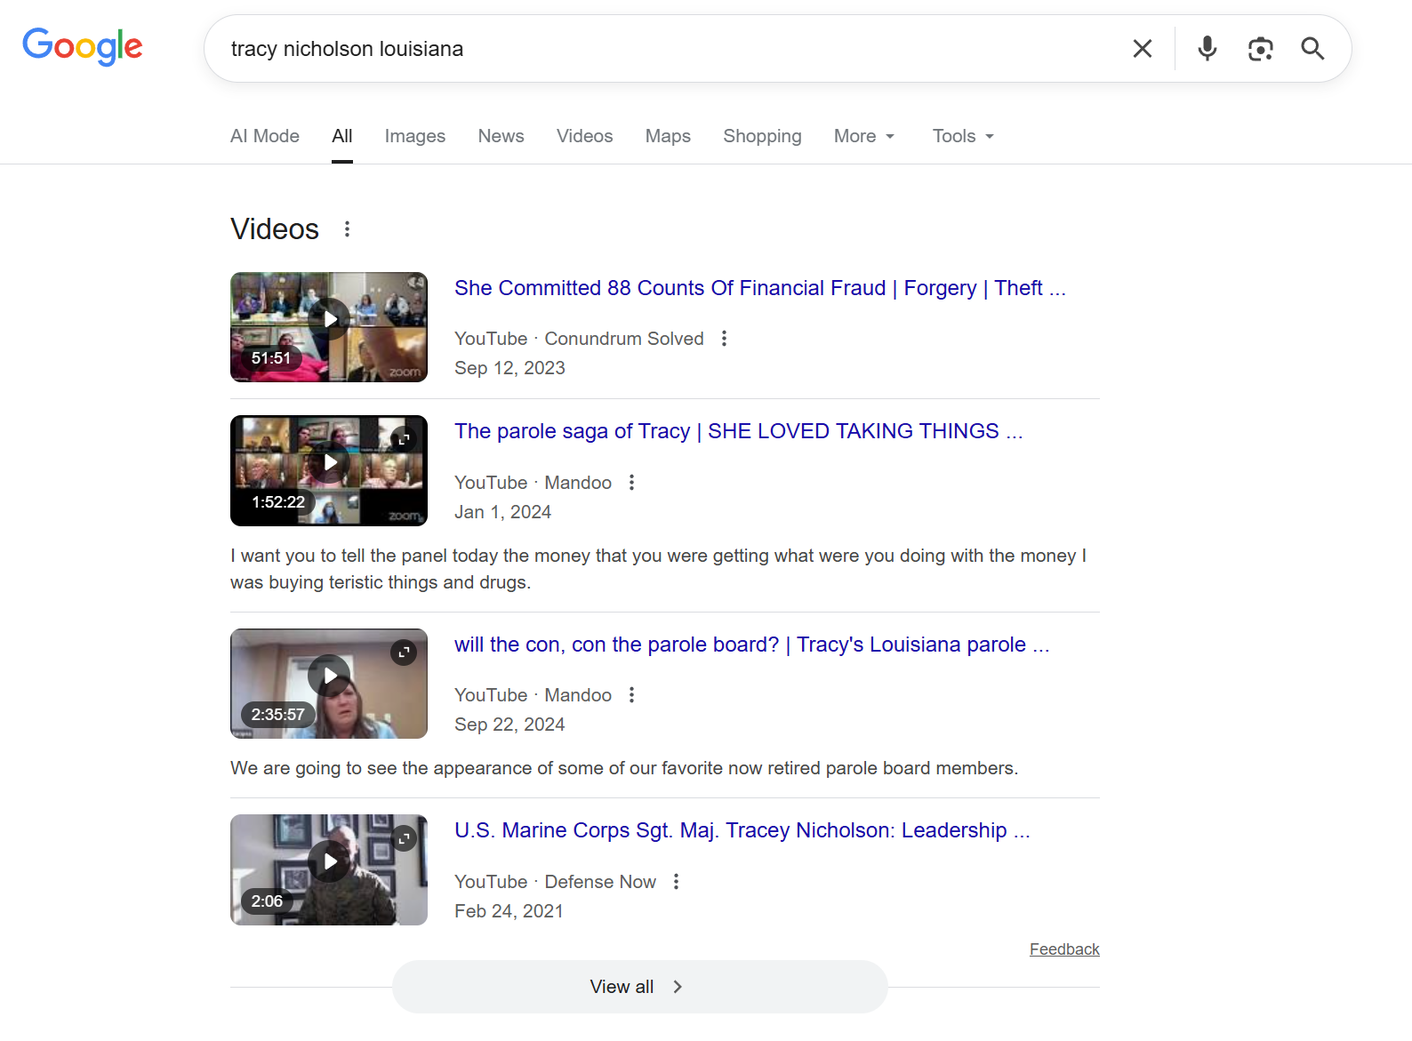1412x1041 pixels.
Task: Switch to Maps tab
Action: (668, 136)
